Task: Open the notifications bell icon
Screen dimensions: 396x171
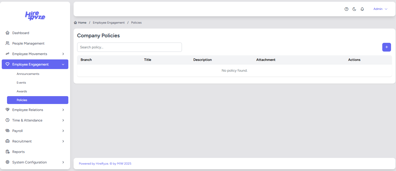Action: click(362, 9)
